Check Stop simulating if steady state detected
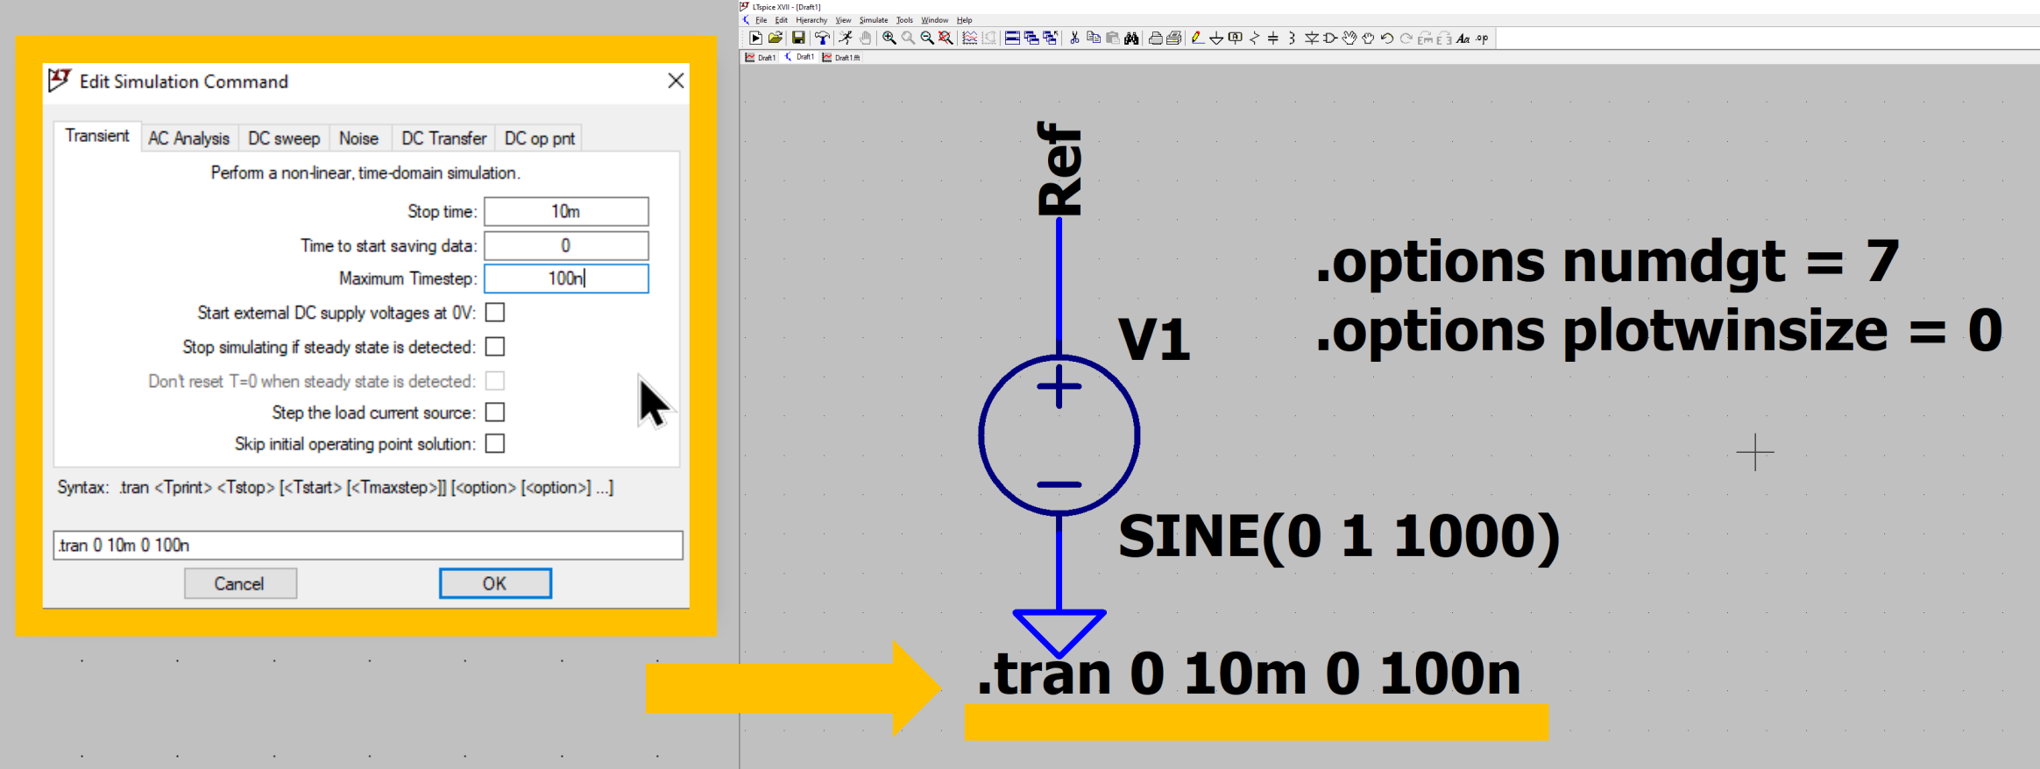This screenshot has width=2040, height=769. (495, 347)
